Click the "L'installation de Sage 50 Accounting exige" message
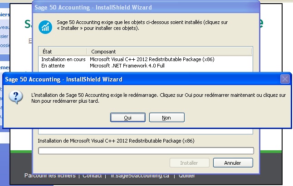293x186 pixels. 158,98
